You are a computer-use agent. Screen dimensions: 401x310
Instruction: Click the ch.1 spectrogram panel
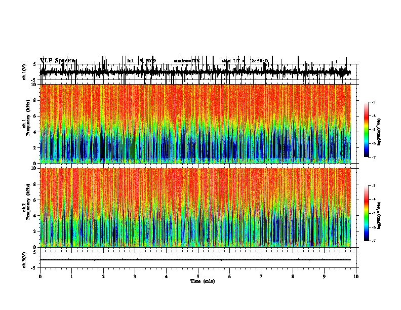(195, 124)
